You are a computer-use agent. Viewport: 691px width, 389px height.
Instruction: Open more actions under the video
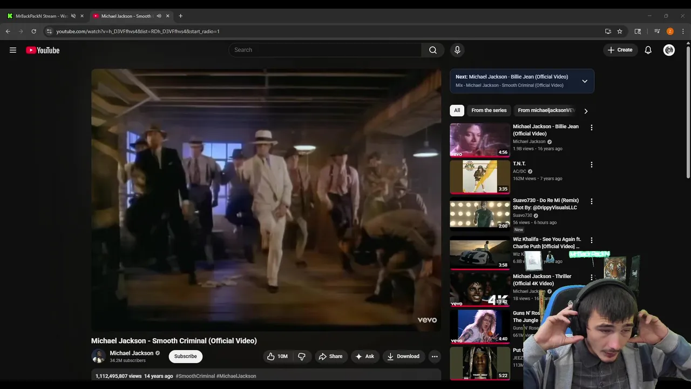point(435,356)
